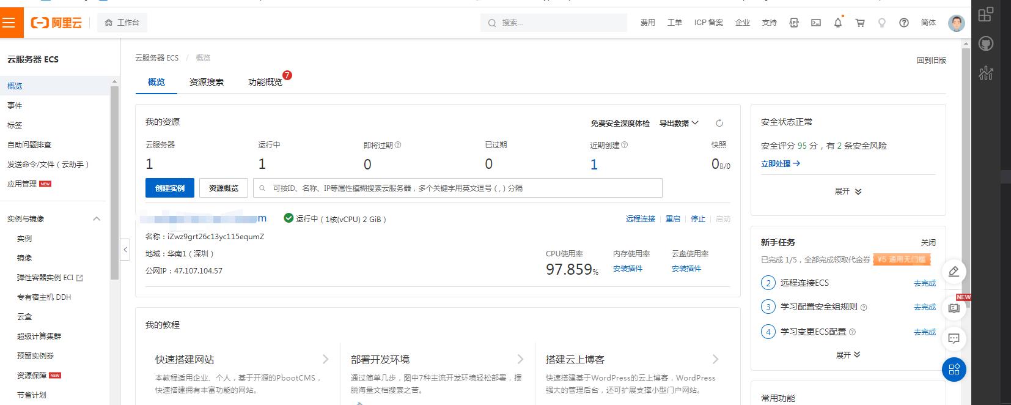The image size is (1011, 405).
Task: Go to 事件 in the sidebar
Action: click(15, 105)
